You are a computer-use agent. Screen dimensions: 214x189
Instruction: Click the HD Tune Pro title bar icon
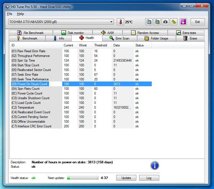point(8,7)
